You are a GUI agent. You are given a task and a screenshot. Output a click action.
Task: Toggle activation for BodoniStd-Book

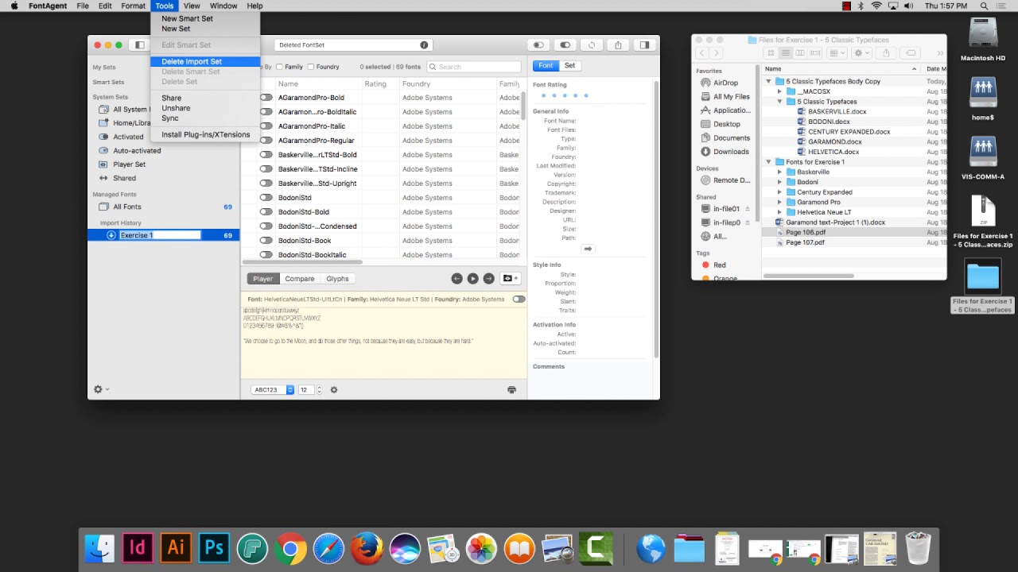pos(266,241)
